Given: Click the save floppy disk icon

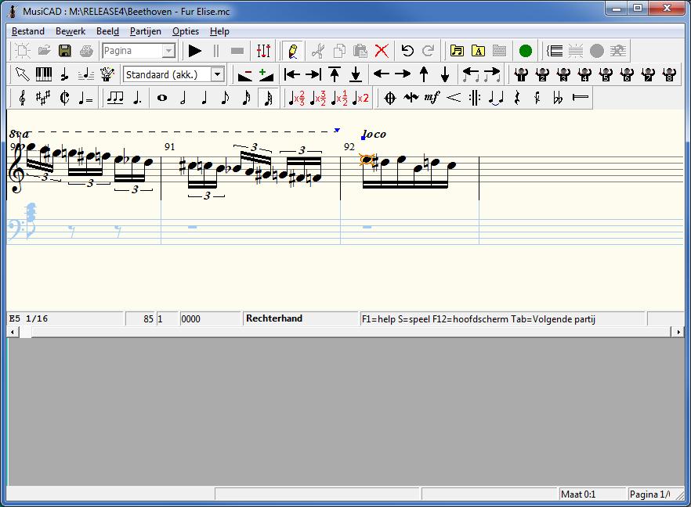Looking at the screenshot, I should coord(65,51).
